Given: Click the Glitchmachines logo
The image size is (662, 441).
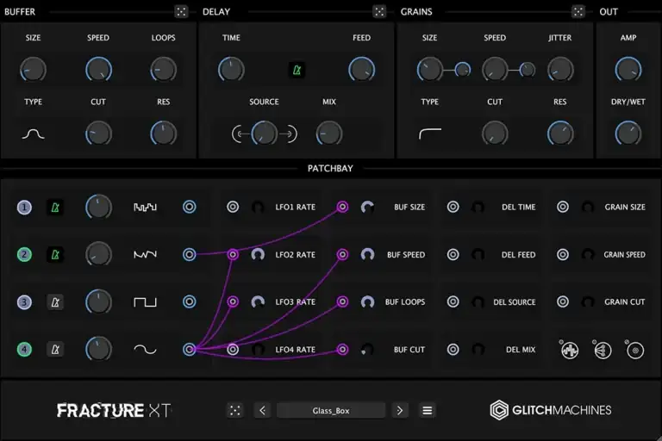Looking at the screenshot, I should (x=551, y=410).
